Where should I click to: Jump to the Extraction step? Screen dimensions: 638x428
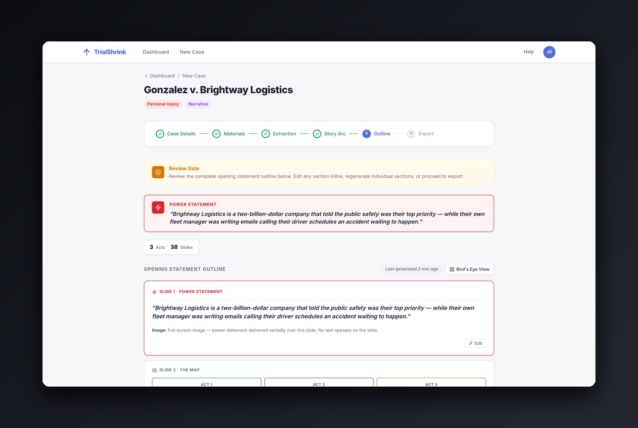[285, 134]
